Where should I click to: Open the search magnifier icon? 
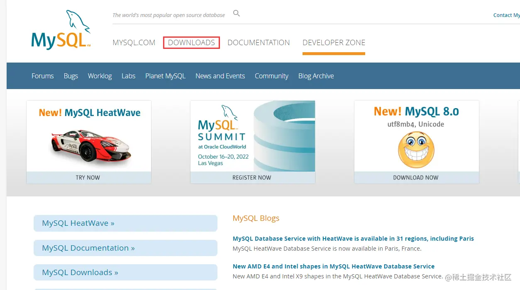tap(237, 14)
